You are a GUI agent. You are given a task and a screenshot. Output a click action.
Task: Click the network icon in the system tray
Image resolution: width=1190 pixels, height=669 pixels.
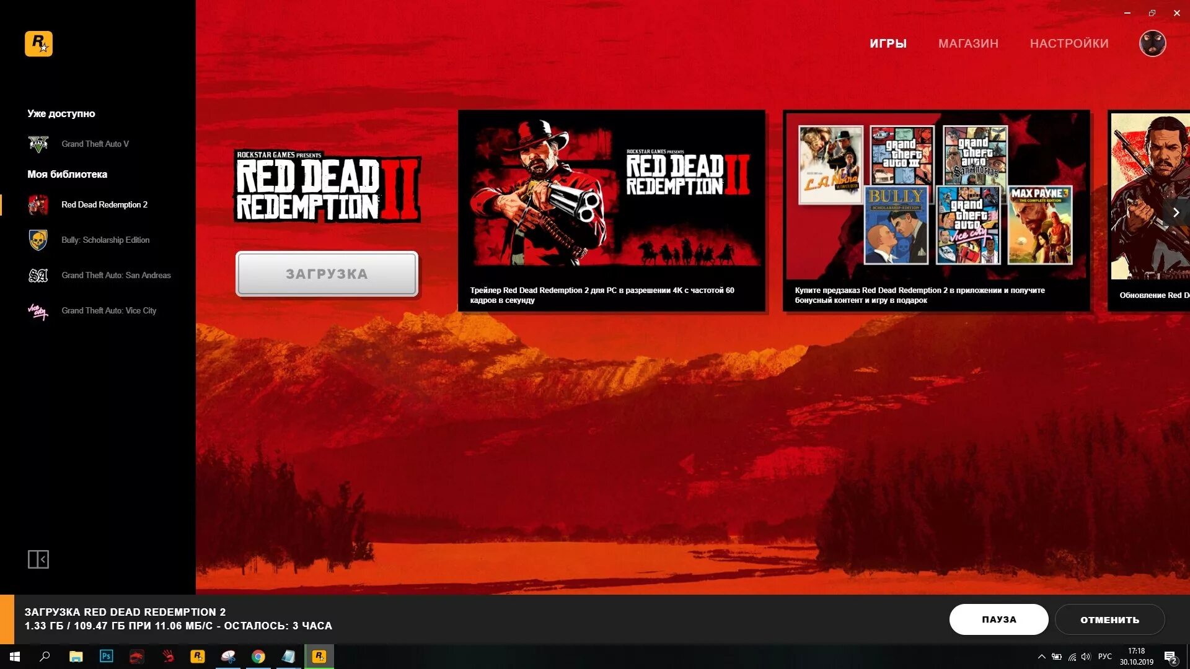1072,657
